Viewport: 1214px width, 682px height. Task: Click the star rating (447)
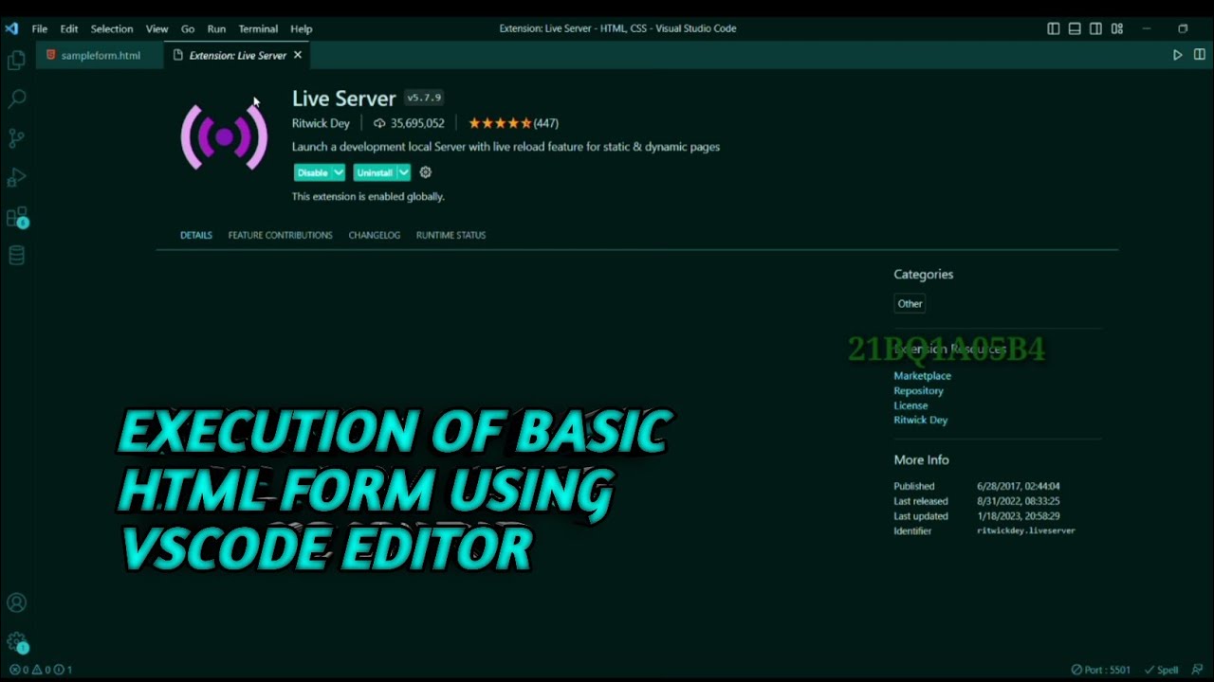(x=513, y=123)
